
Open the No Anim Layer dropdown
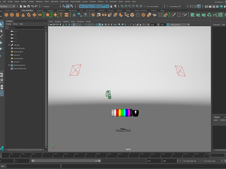[x=211, y=161]
